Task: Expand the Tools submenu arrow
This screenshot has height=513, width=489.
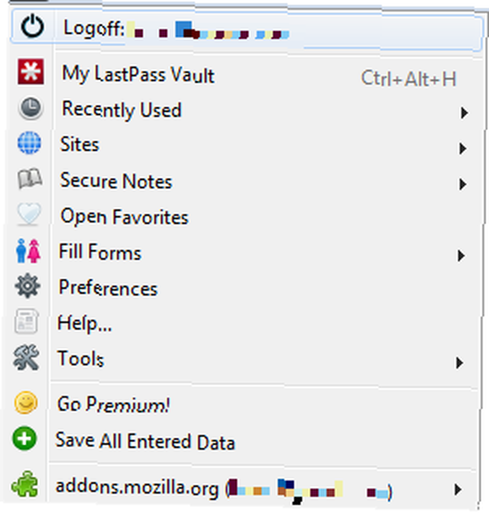Action: click(x=460, y=363)
